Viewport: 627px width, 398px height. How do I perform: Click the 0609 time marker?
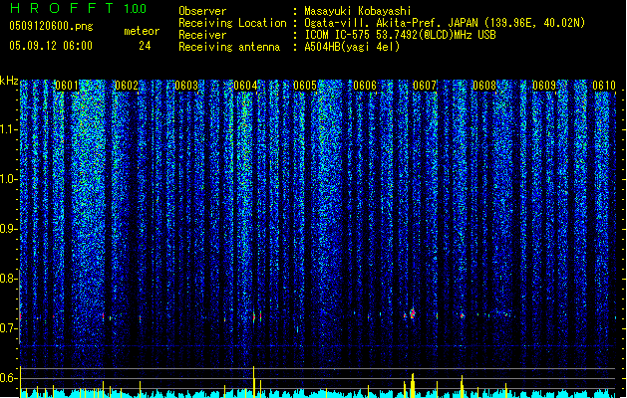544,86
